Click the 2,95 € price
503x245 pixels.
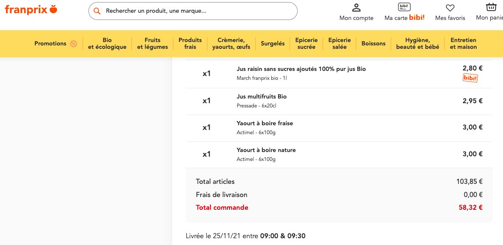472,101
